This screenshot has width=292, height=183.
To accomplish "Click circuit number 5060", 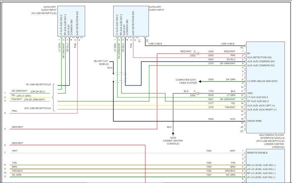I will (x=211, y=79).
